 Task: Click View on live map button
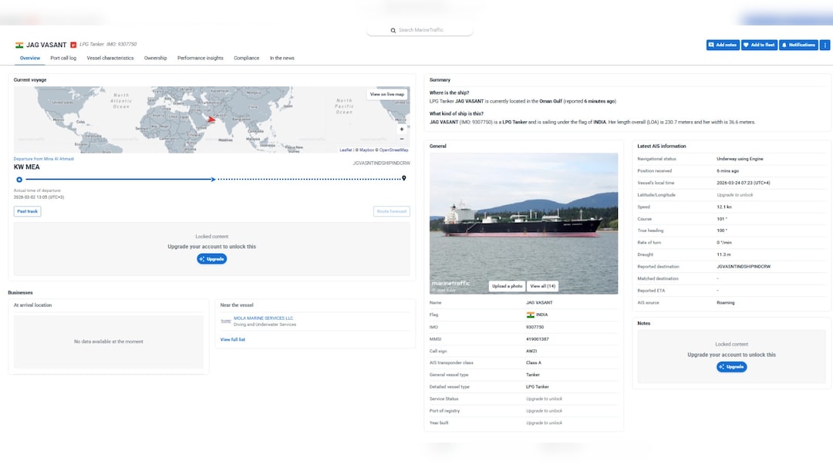(x=387, y=94)
